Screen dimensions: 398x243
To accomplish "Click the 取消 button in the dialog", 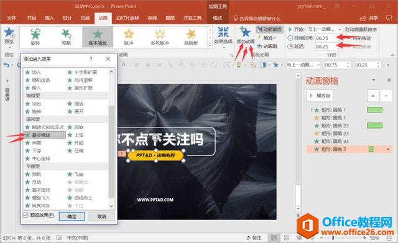I will coord(101,216).
